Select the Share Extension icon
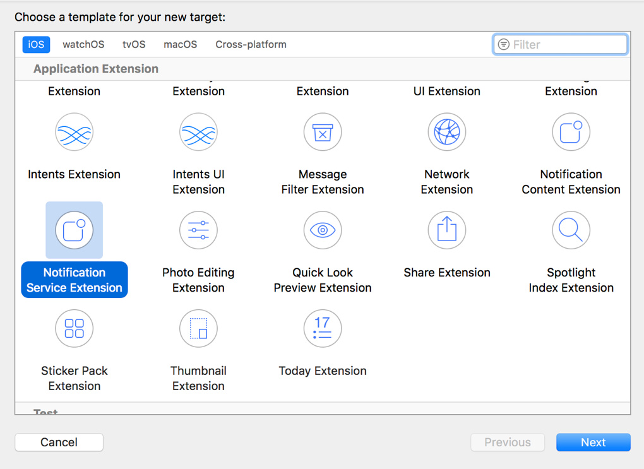Screen dimensions: 644x469 [447, 230]
